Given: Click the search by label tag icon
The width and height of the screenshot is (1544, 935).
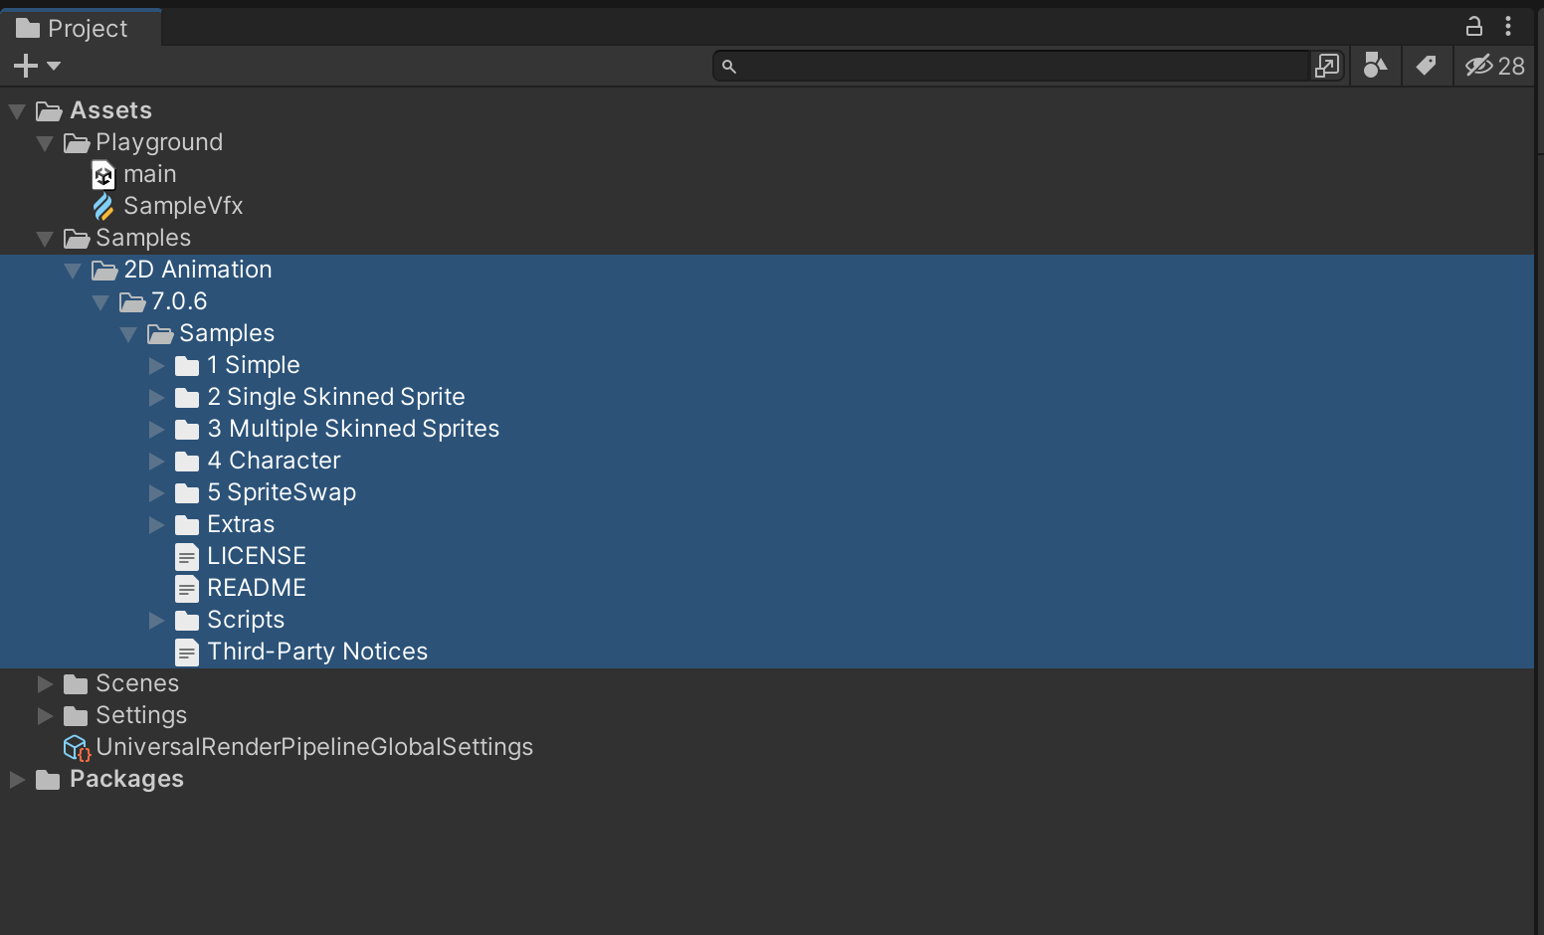Looking at the screenshot, I should (x=1427, y=66).
